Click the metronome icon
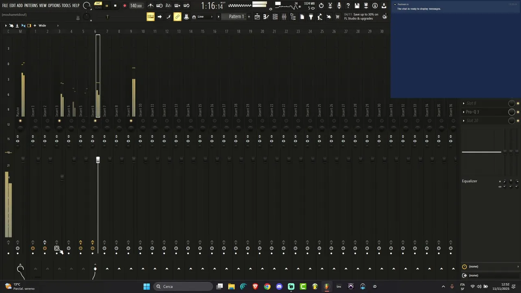The height and width of the screenshot is (293, 521). click(x=151, y=6)
